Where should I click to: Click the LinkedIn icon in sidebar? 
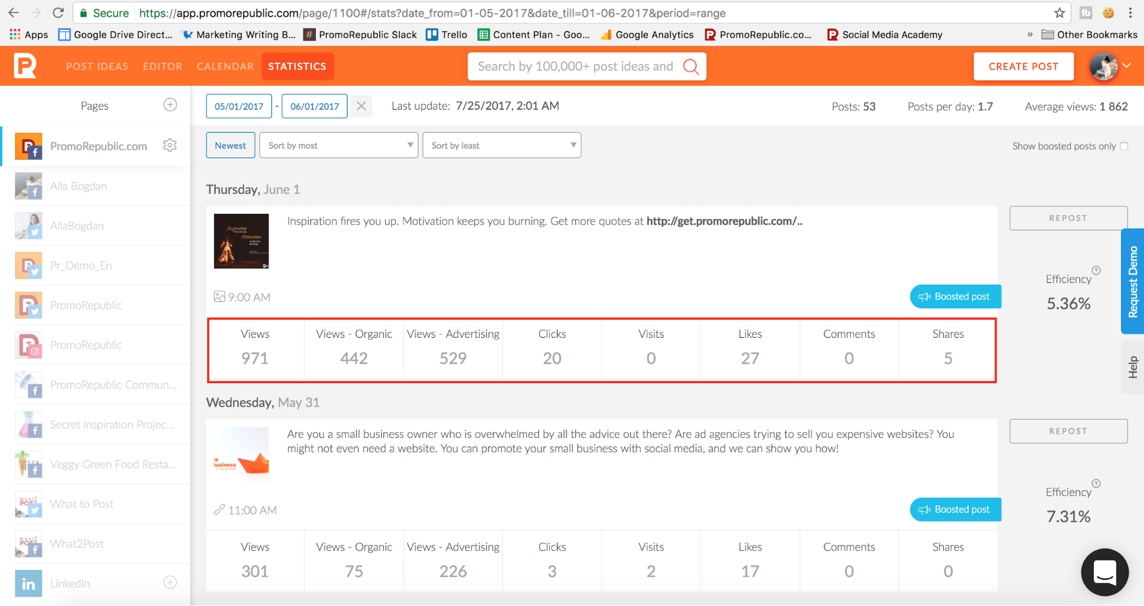(29, 583)
